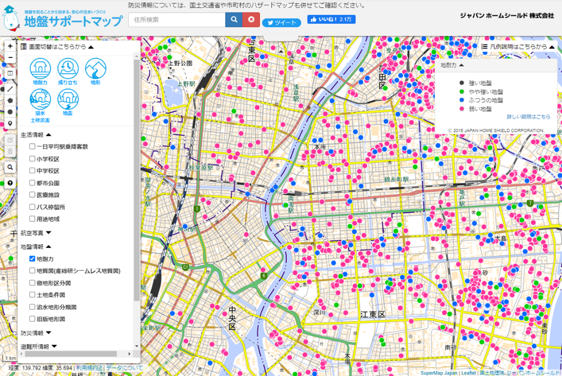562x376 pixels.
Task: Enable 地質図(産総研シームレス地質図) checkbox
Action: [x=32, y=271]
